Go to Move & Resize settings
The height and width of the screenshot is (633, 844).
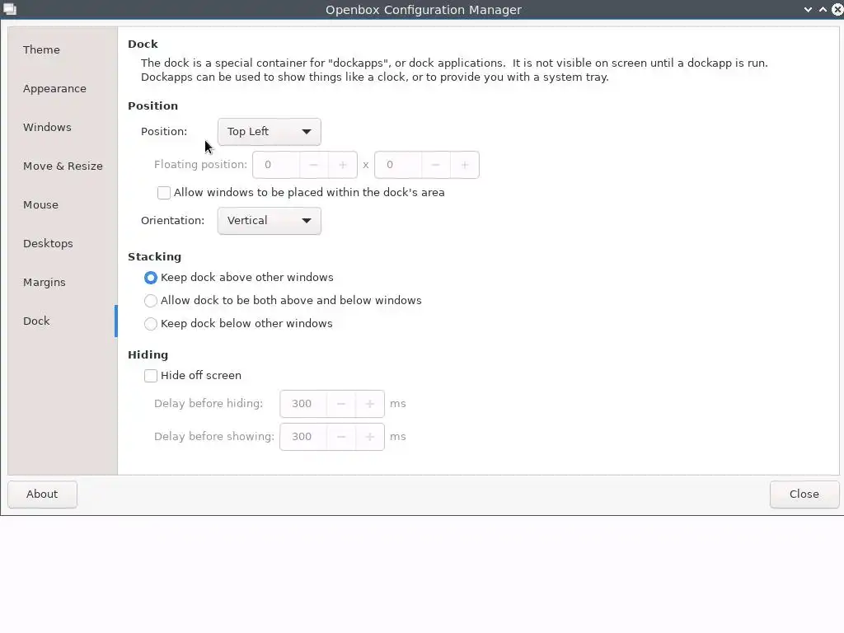tap(63, 166)
